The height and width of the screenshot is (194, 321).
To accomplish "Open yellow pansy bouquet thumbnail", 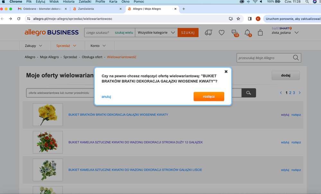I will click(48, 114).
